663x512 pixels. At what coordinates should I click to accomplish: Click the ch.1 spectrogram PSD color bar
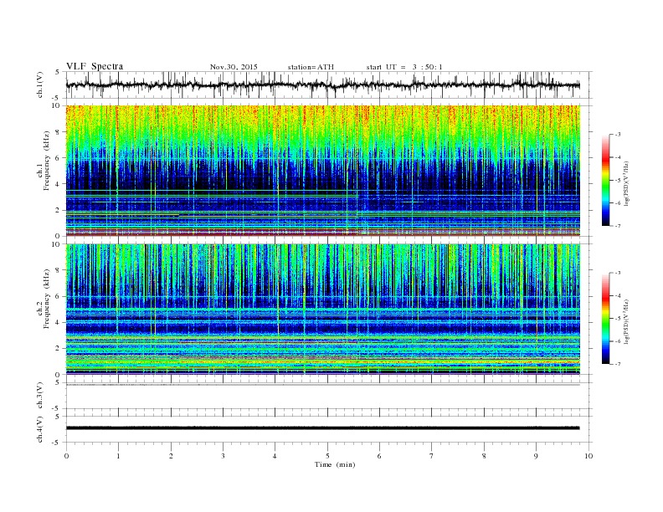point(605,180)
